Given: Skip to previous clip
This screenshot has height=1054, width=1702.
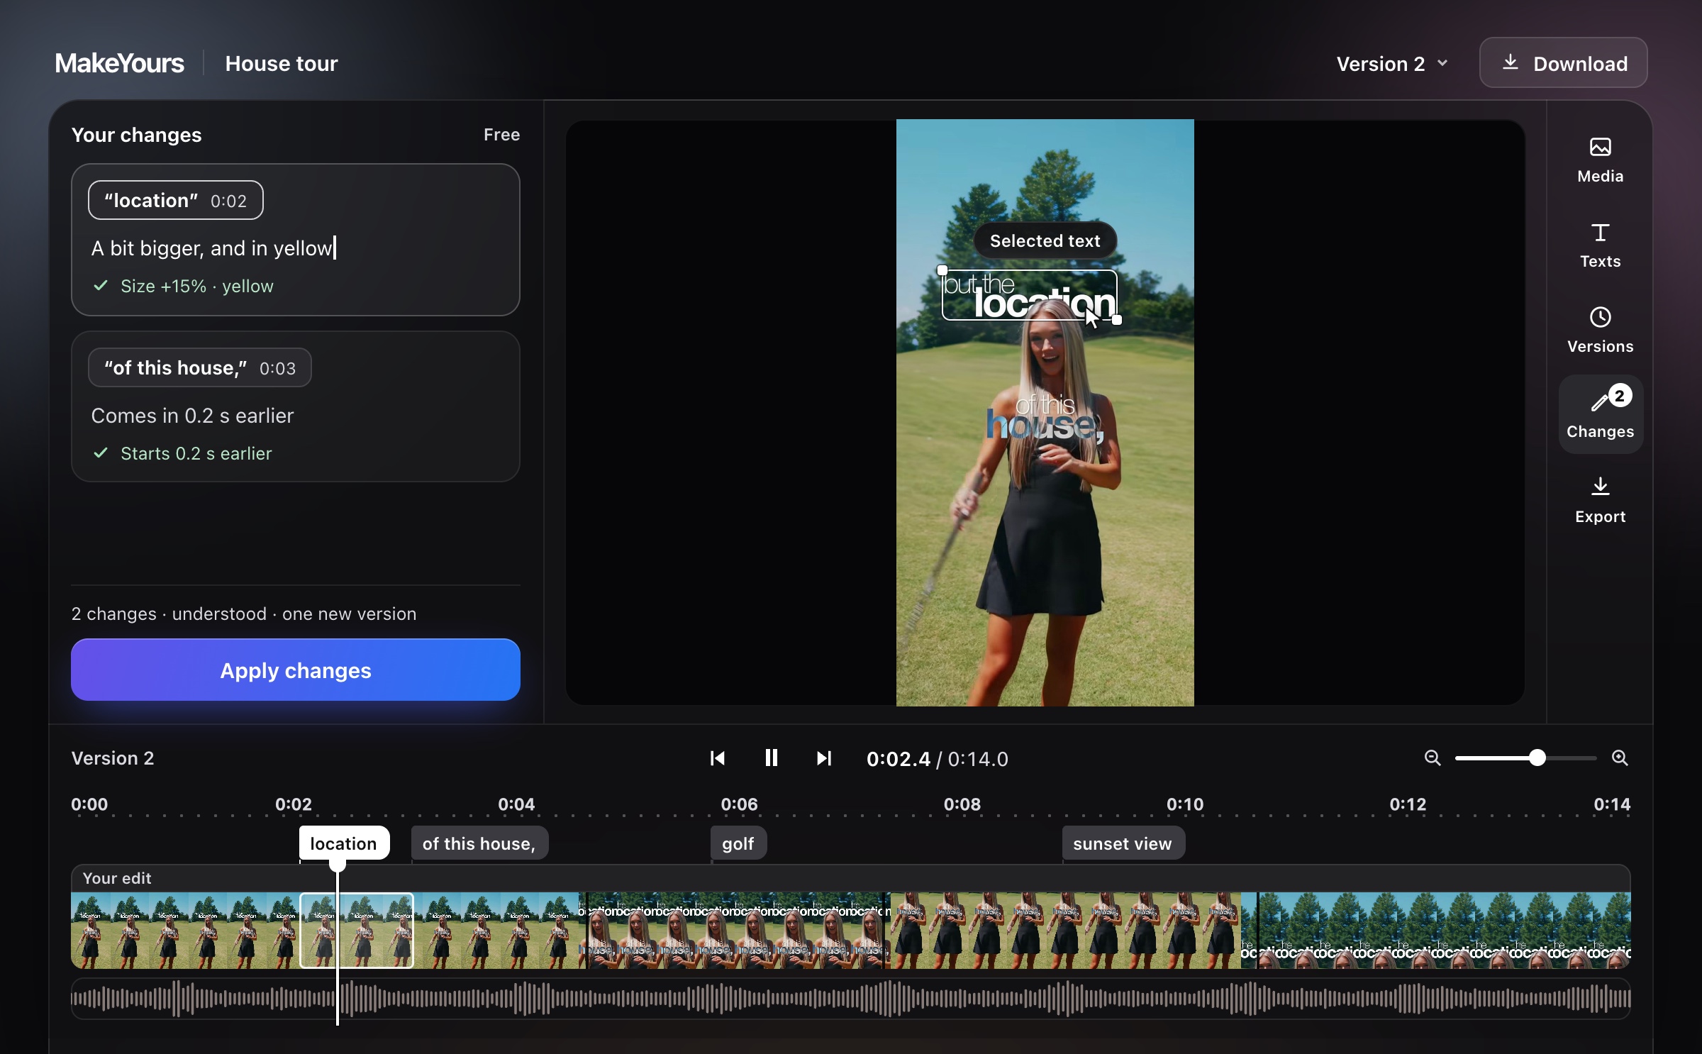Looking at the screenshot, I should point(718,758).
